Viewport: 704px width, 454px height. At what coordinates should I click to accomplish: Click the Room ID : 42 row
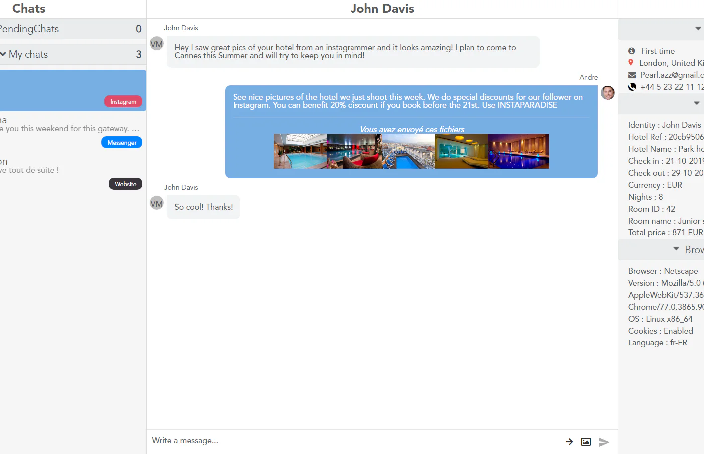(652, 209)
